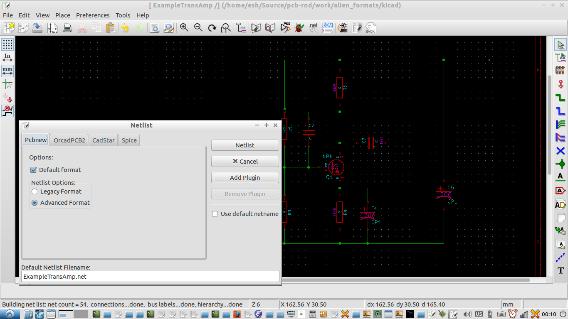Enable Use default netname checkbox

point(215,214)
